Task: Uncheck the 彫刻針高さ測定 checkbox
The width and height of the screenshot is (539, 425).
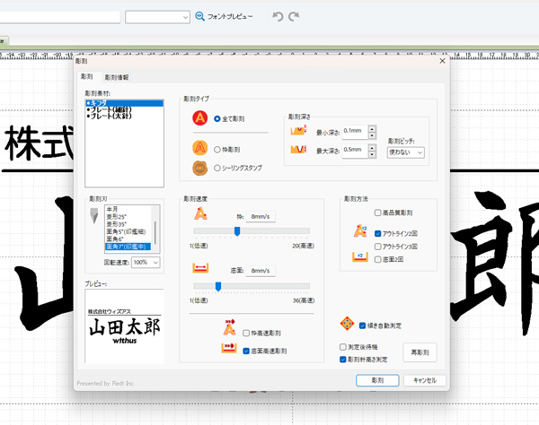Action: tap(342, 360)
